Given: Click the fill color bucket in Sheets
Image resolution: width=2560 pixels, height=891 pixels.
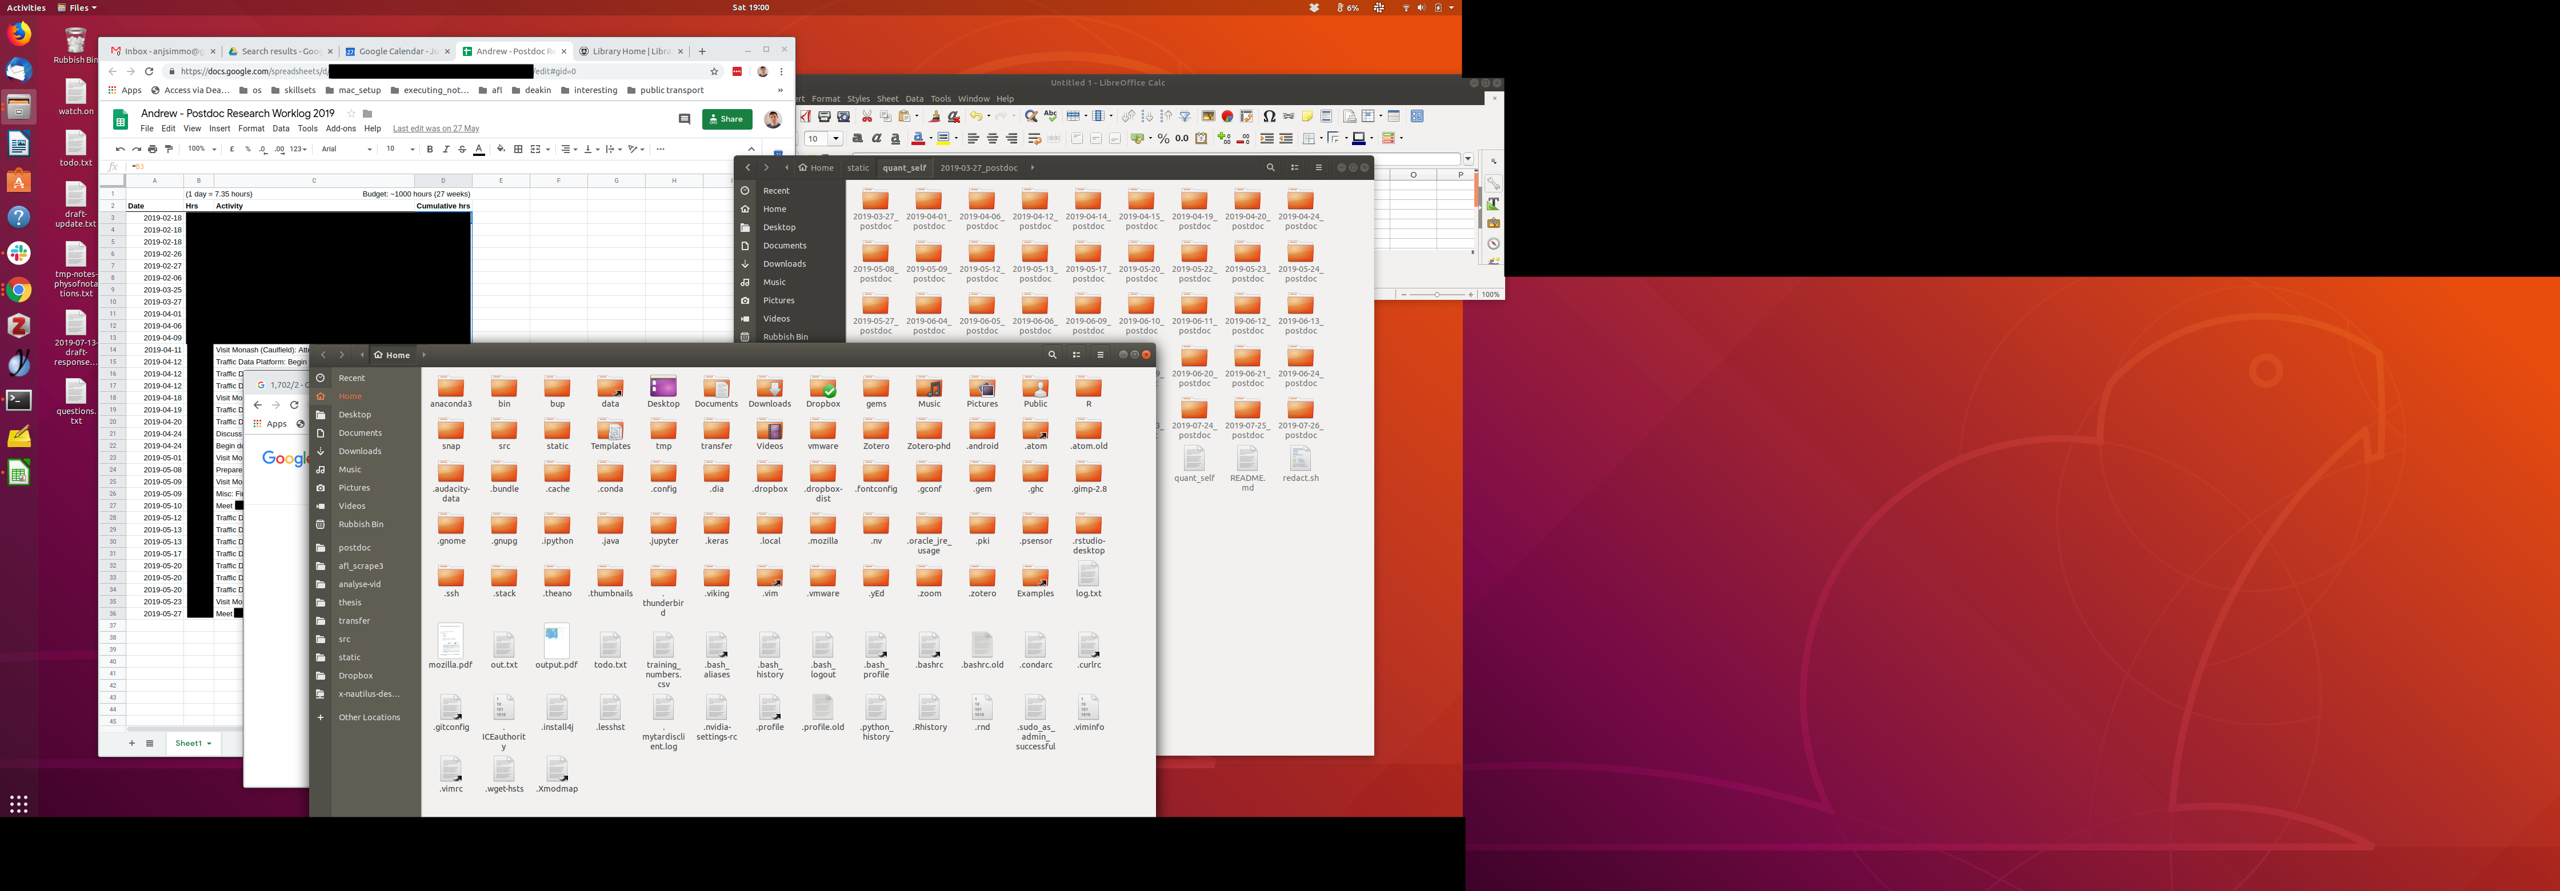Looking at the screenshot, I should tap(501, 149).
